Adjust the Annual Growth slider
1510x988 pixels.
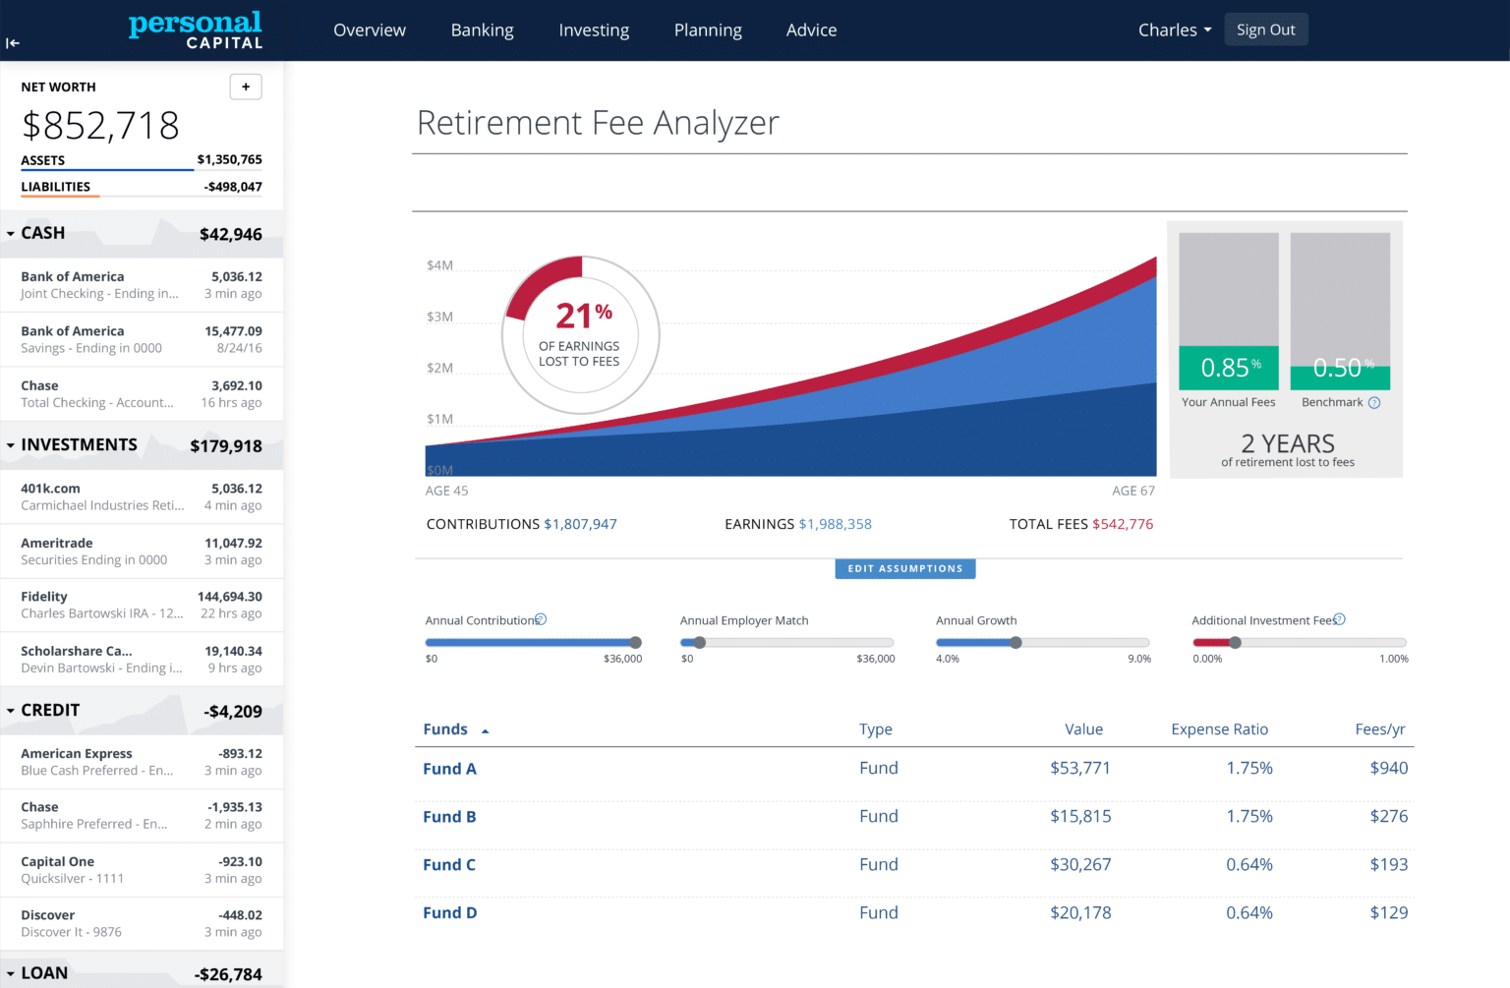(x=1015, y=642)
